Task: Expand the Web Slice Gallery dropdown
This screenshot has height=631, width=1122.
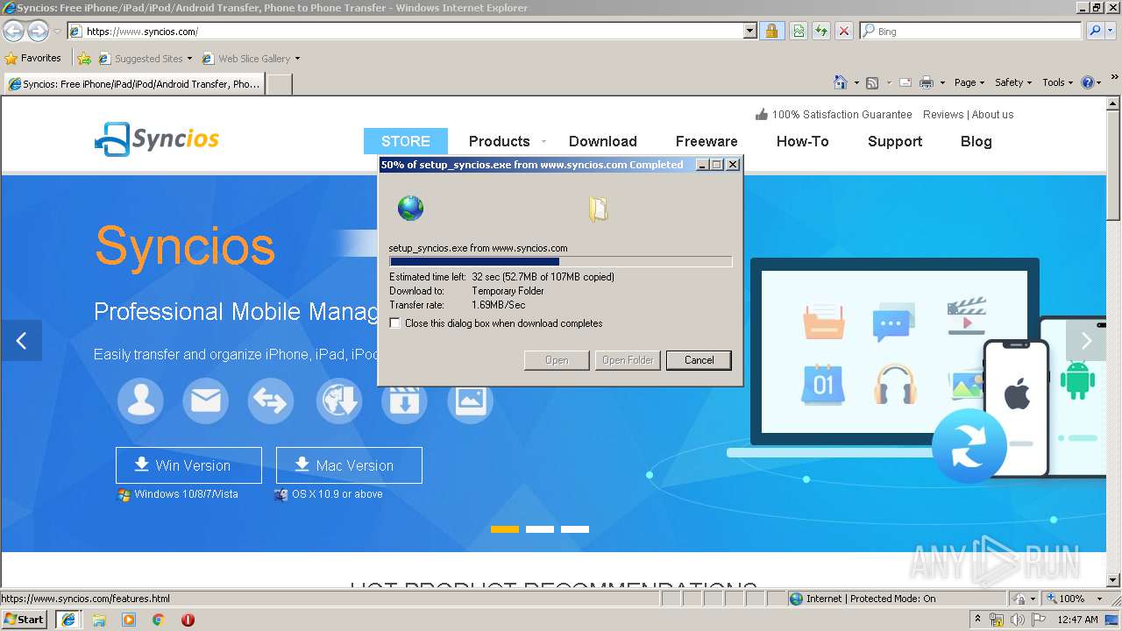Action: point(297,59)
